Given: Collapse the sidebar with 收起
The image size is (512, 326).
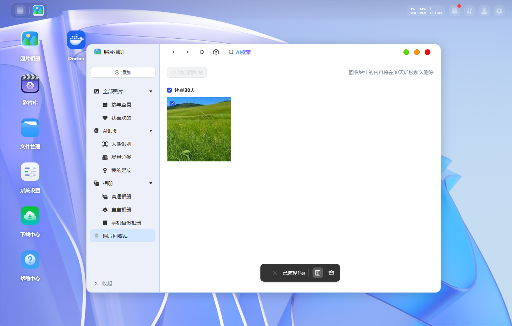Looking at the screenshot, I should click(103, 283).
